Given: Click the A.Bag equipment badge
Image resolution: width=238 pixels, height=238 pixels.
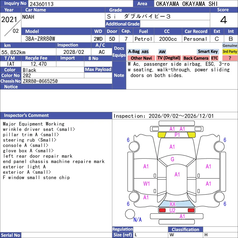Looking at the screenshot, I should point(134,51).
